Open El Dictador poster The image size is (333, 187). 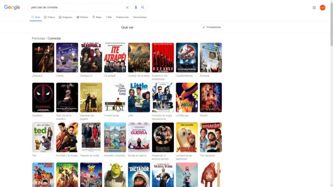coord(139,175)
